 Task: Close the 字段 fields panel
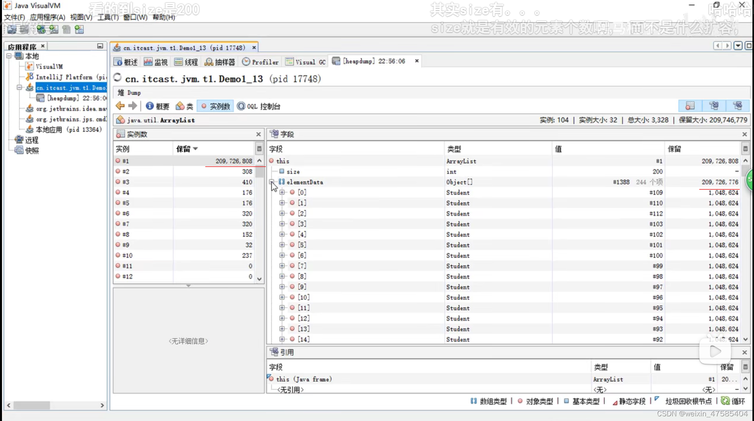pyautogui.click(x=745, y=134)
